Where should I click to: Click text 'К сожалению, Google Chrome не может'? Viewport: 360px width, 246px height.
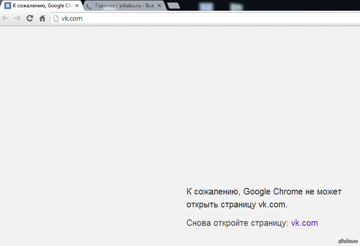tap(264, 191)
